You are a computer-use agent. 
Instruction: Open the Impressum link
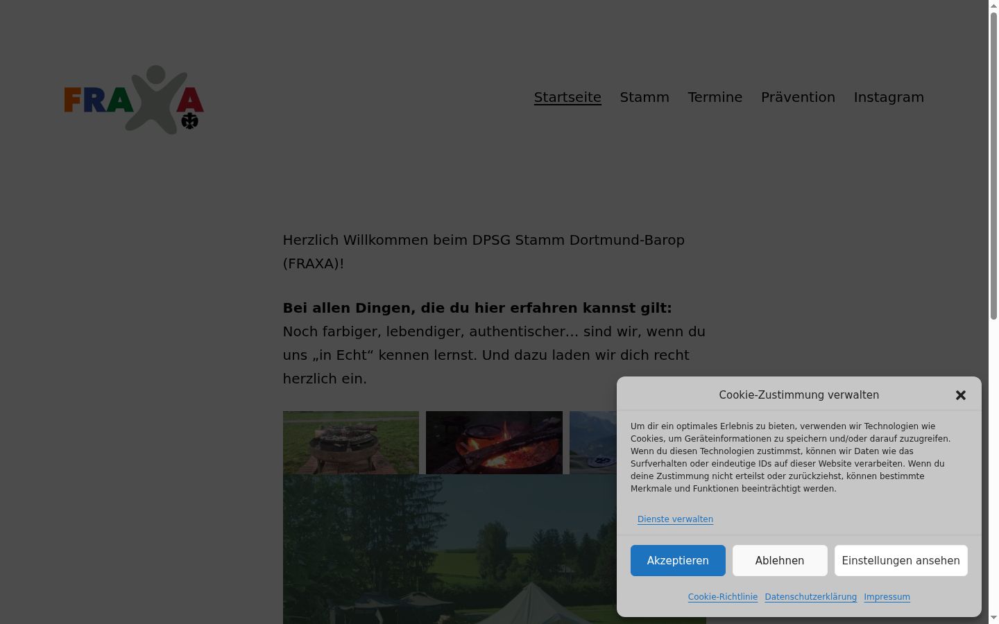887,597
